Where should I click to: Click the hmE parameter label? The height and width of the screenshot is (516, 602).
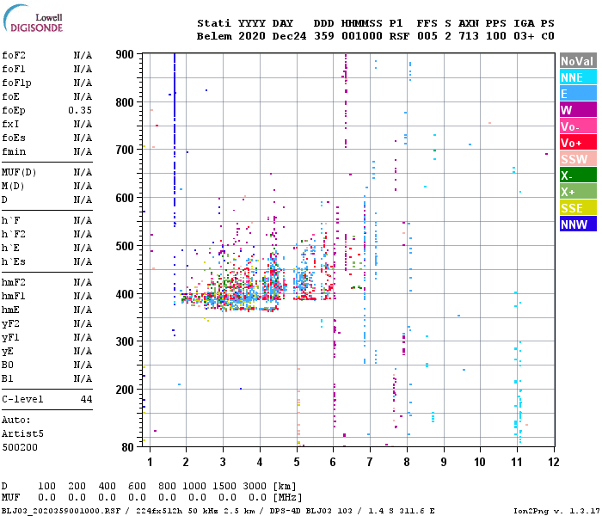[10, 310]
